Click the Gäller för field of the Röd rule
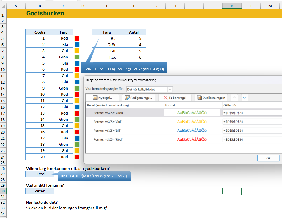The width and height of the screenshot is (282, 218). click(x=252, y=139)
